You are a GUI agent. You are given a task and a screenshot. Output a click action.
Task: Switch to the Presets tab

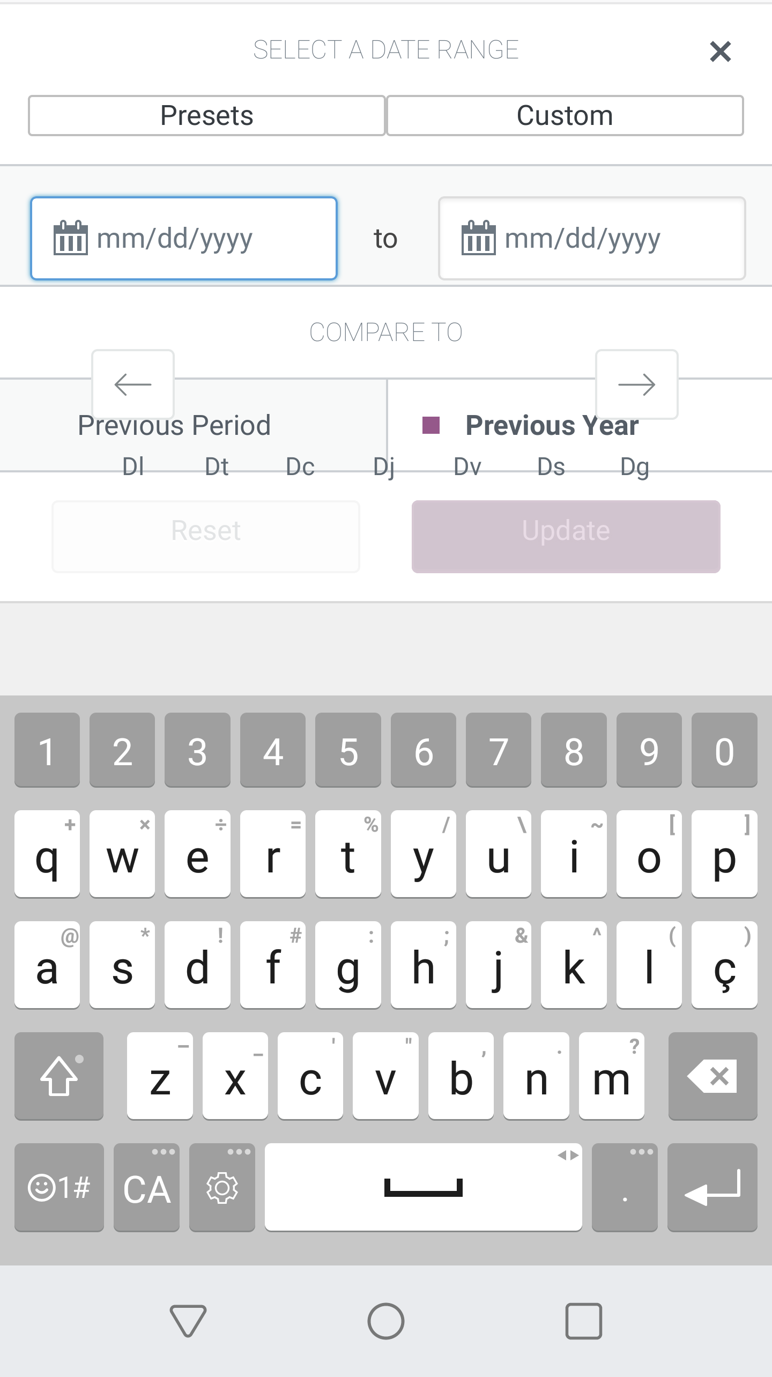pyautogui.click(x=207, y=116)
